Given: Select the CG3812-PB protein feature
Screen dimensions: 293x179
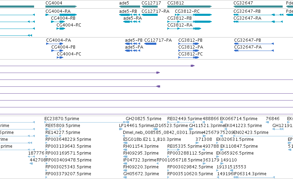Looking at the screenshot, I should tap(189, 44).
